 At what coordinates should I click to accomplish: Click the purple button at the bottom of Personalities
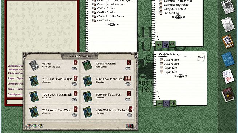click(166, 103)
